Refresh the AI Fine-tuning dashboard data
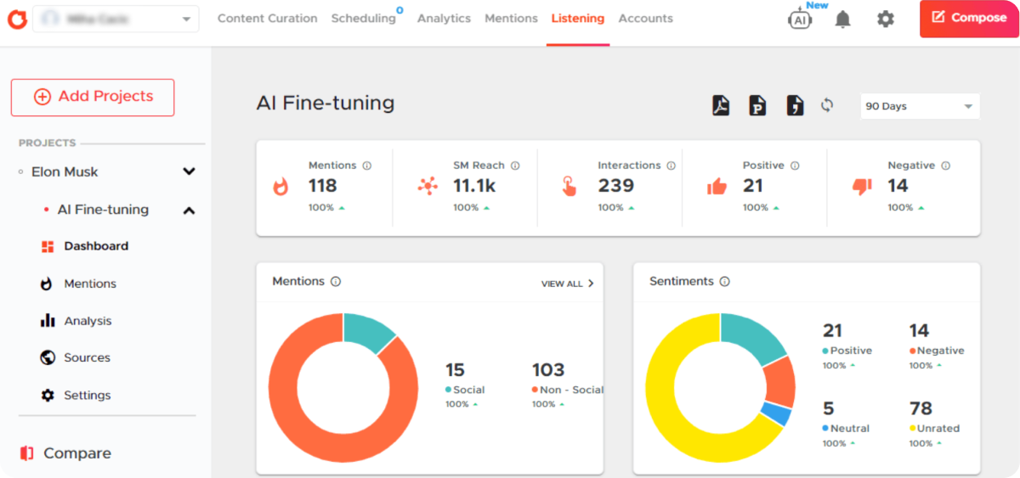 (827, 105)
